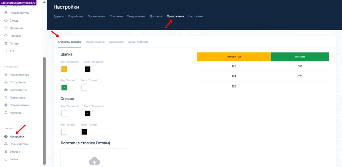Click the Номенклатура list icon
The height and width of the screenshot is (167, 342).
tap(6, 74)
